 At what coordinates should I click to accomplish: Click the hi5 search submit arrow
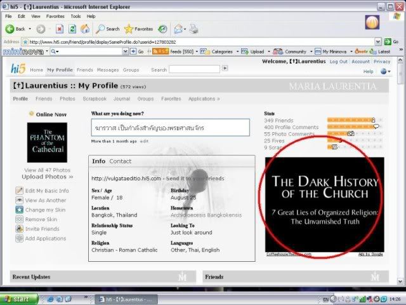coord(225,68)
